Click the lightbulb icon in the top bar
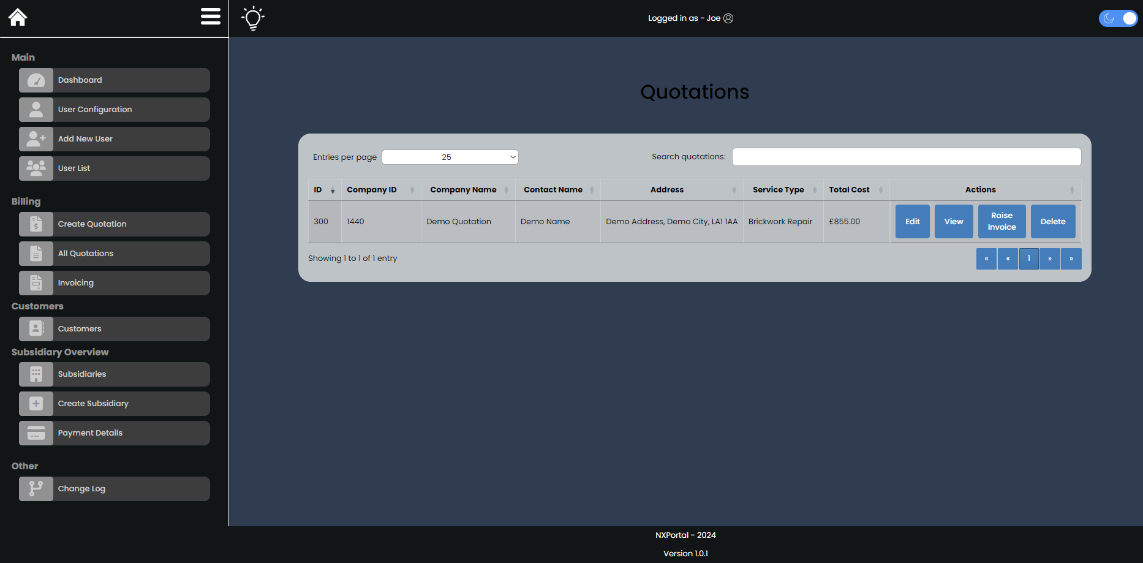This screenshot has height=563, width=1143. coord(252,18)
